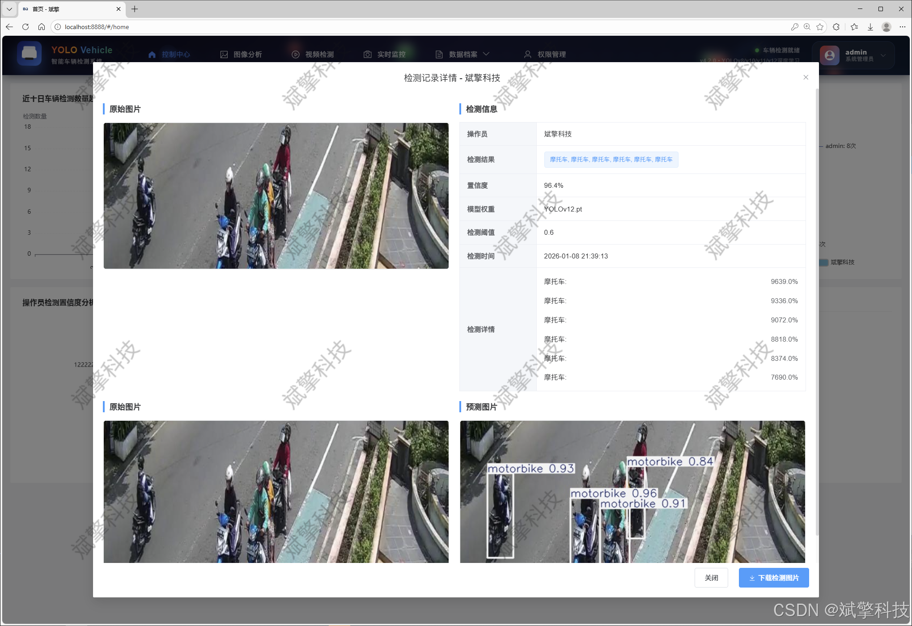Click the 下载检测图片 download button
Image resolution: width=912 pixels, height=626 pixels.
[x=773, y=578]
